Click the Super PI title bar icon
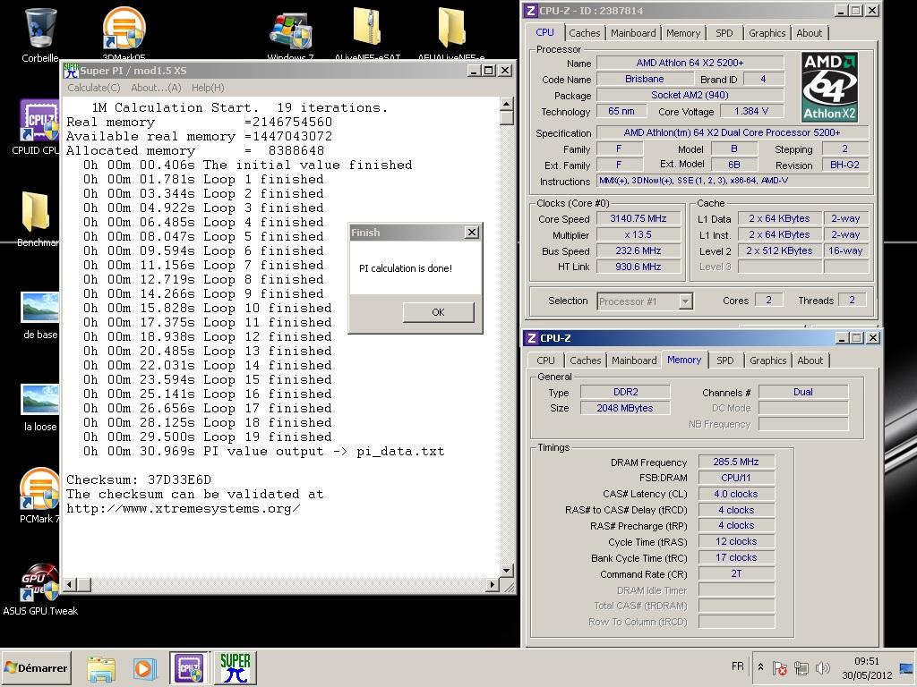Image resolution: width=917 pixels, height=687 pixels. pyautogui.click(x=71, y=71)
